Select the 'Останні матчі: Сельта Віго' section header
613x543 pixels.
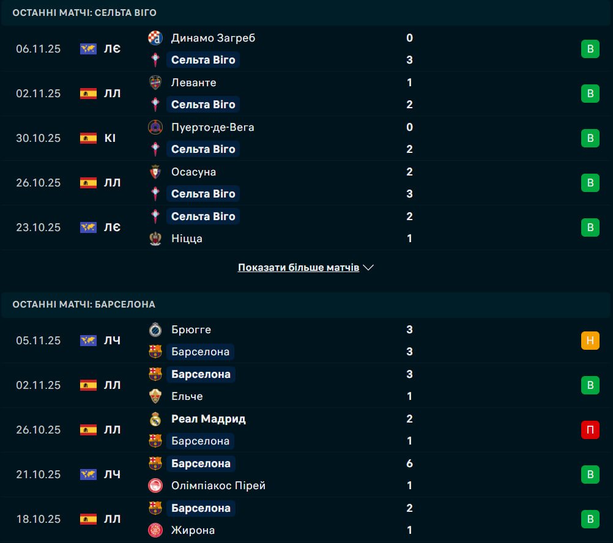click(x=84, y=12)
